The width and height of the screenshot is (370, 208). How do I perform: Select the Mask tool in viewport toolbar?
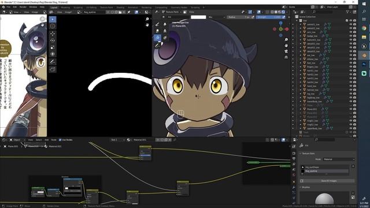[x=165, y=38]
